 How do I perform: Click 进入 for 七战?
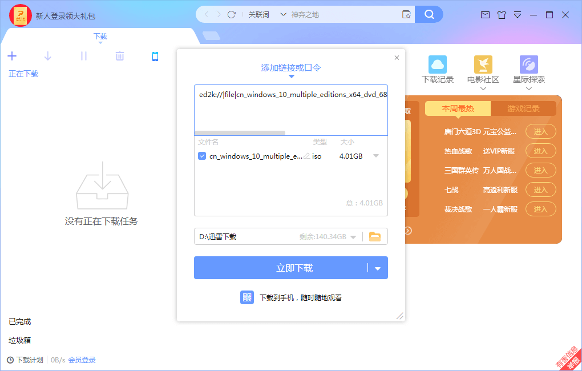click(x=541, y=189)
